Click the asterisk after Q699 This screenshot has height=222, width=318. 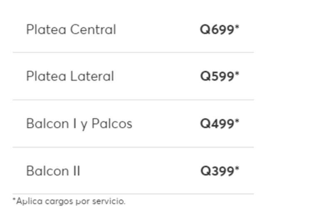click(x=237, y=27)
